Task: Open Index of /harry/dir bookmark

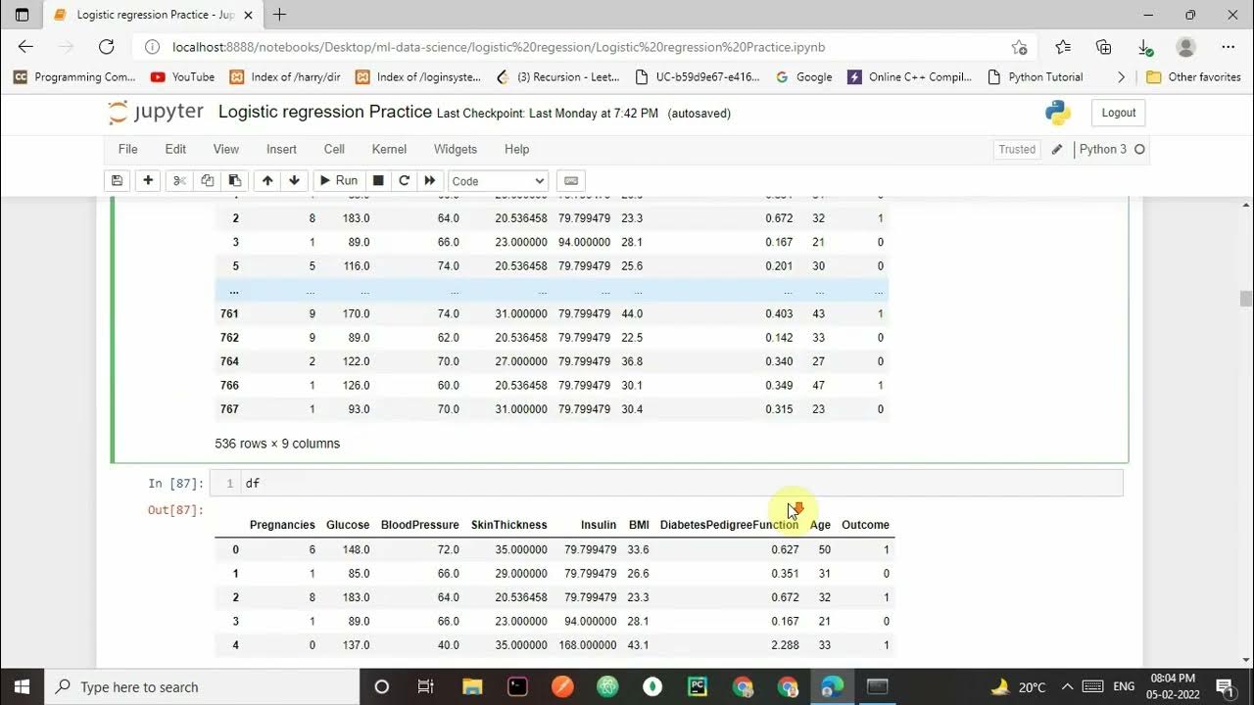Action: [286, 76]
